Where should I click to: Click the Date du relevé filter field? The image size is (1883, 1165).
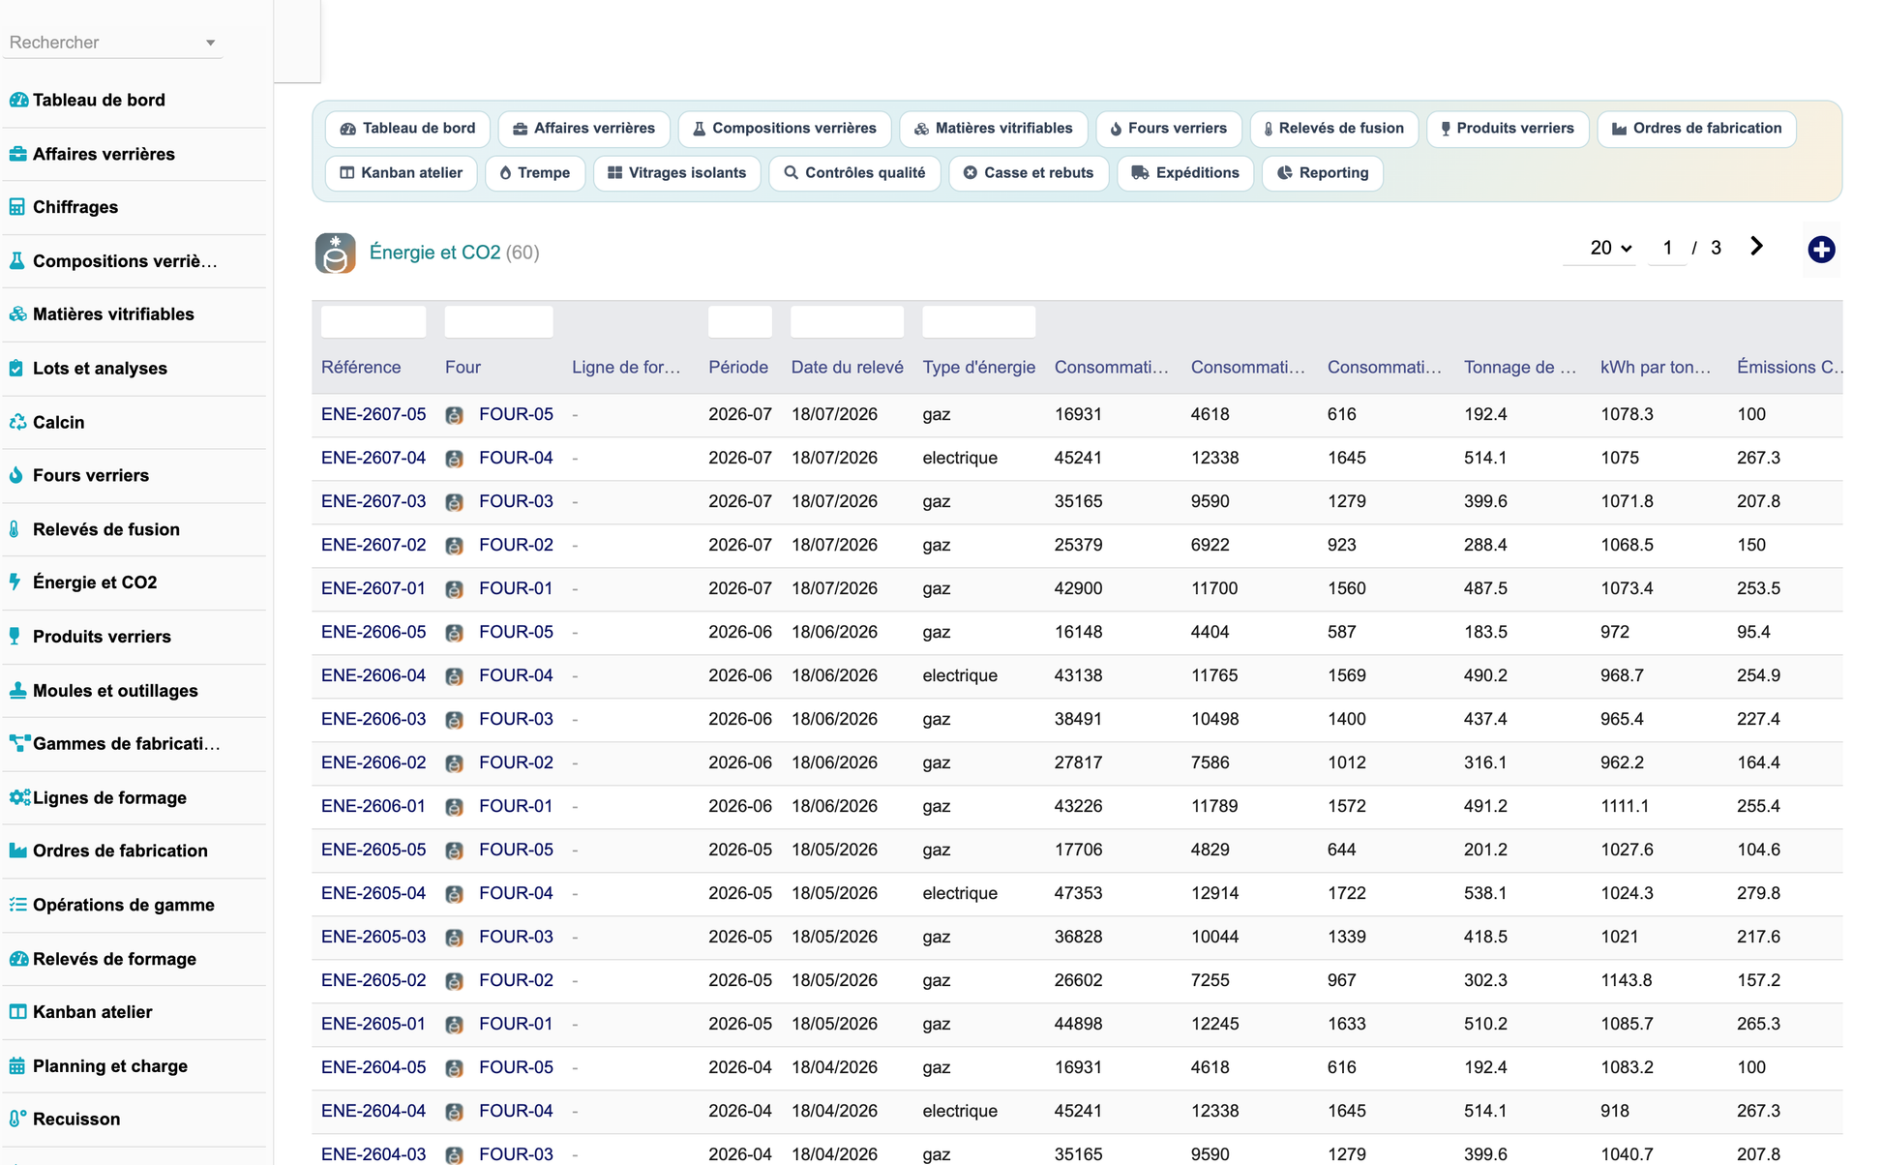tap(848, 321)
